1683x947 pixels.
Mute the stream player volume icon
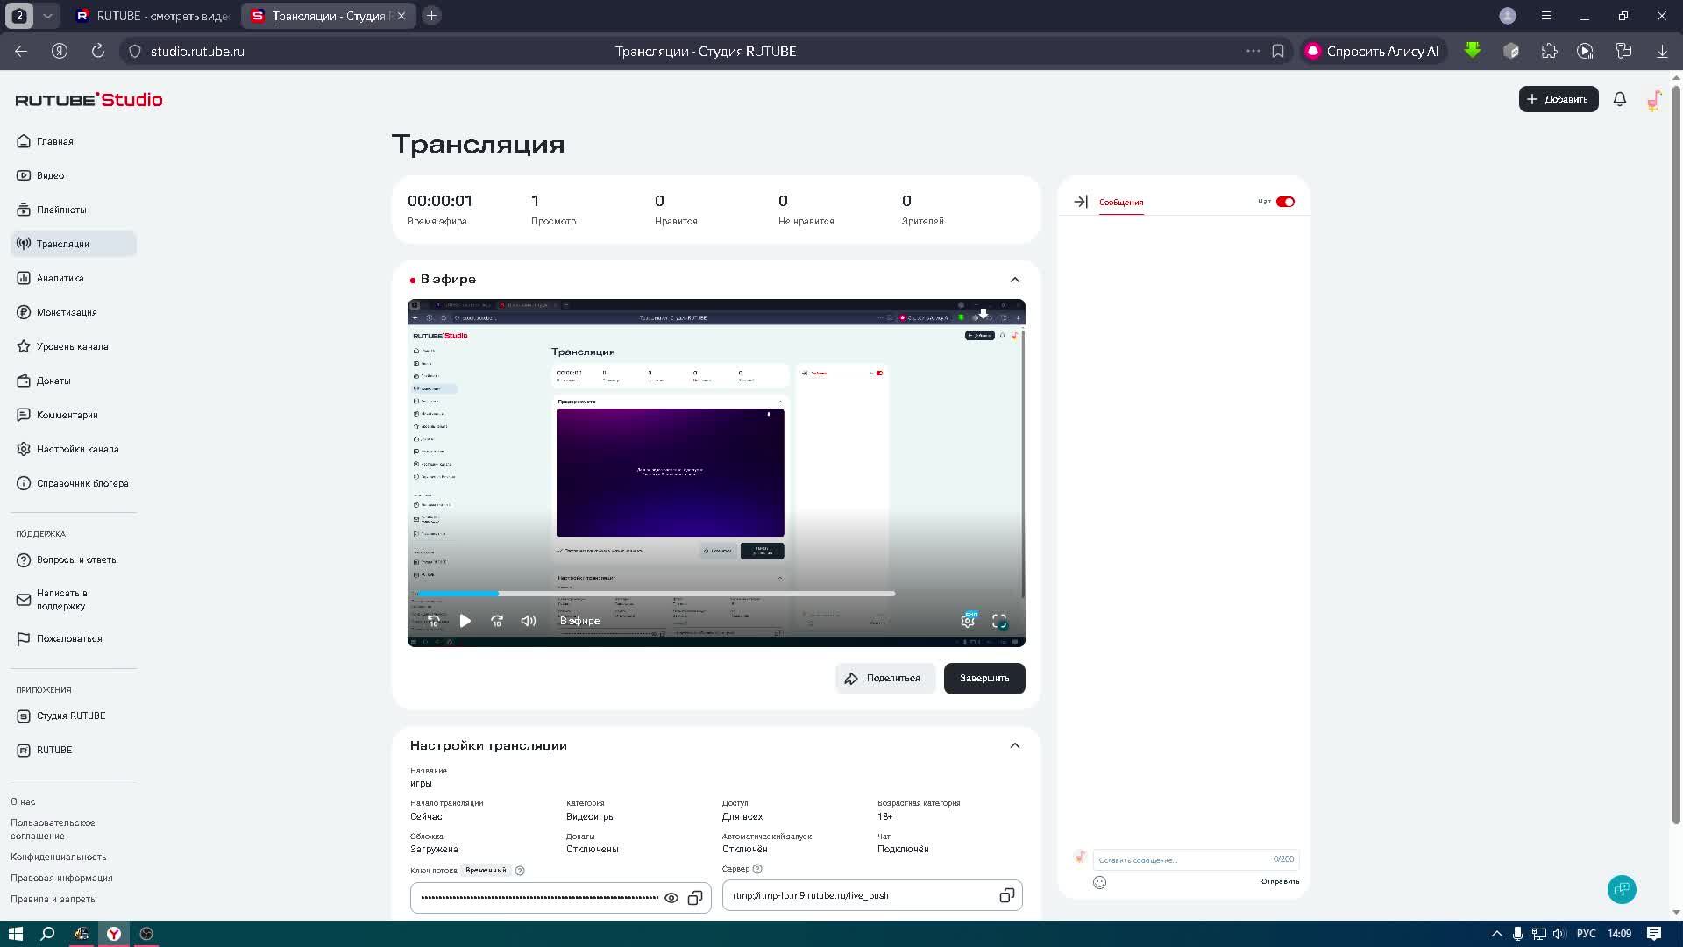[528, 621]
